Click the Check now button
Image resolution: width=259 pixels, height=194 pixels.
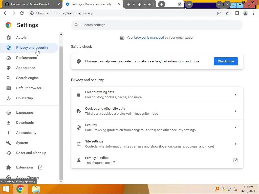(226, 61)
